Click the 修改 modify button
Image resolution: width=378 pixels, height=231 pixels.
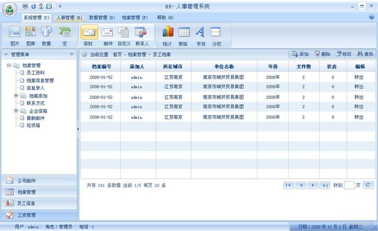click(x=344, y=54)
